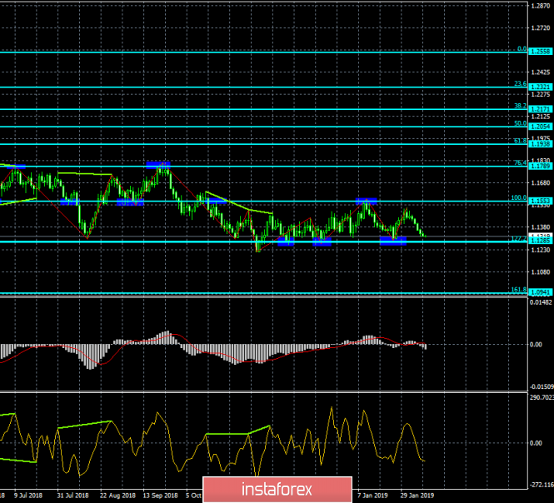Screen dimensions: 554x503
Task: Click the 38.2 Fibonacci percent label
Action: point(520,106)
